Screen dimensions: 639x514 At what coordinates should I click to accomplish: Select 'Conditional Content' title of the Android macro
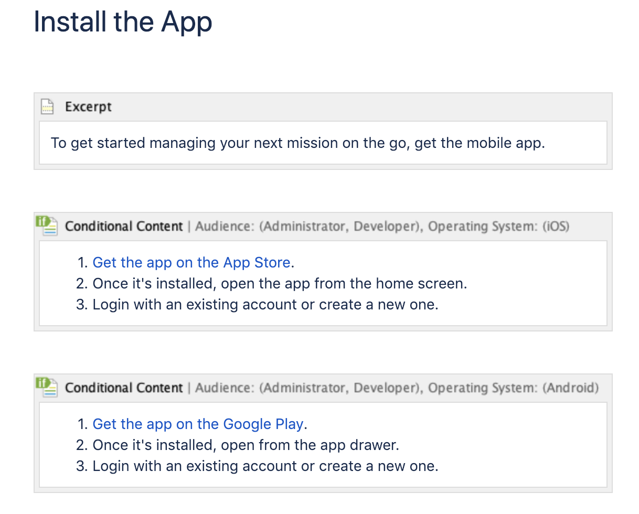(124, 388)
